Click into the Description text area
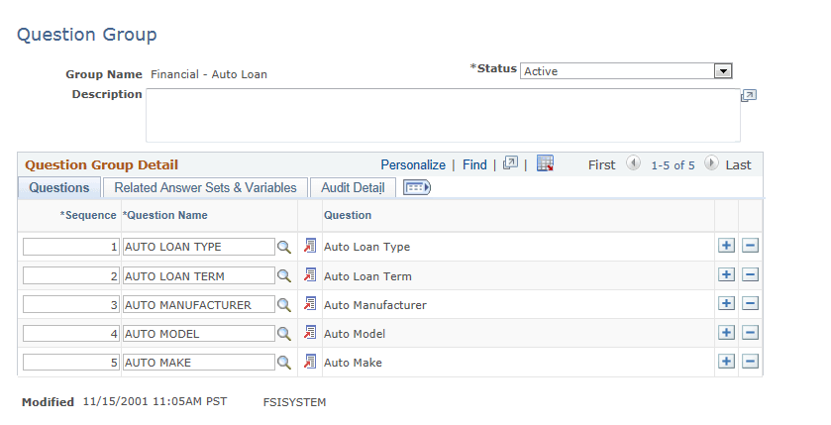Screen dimensions: 831x425 tap(443, 116)
